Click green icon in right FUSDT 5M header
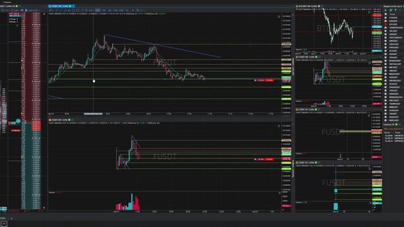Viewport: 404px width, 227px height. point(316,57)
